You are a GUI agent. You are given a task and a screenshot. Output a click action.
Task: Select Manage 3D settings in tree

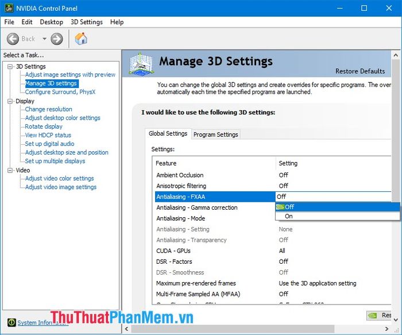point(51,83)
